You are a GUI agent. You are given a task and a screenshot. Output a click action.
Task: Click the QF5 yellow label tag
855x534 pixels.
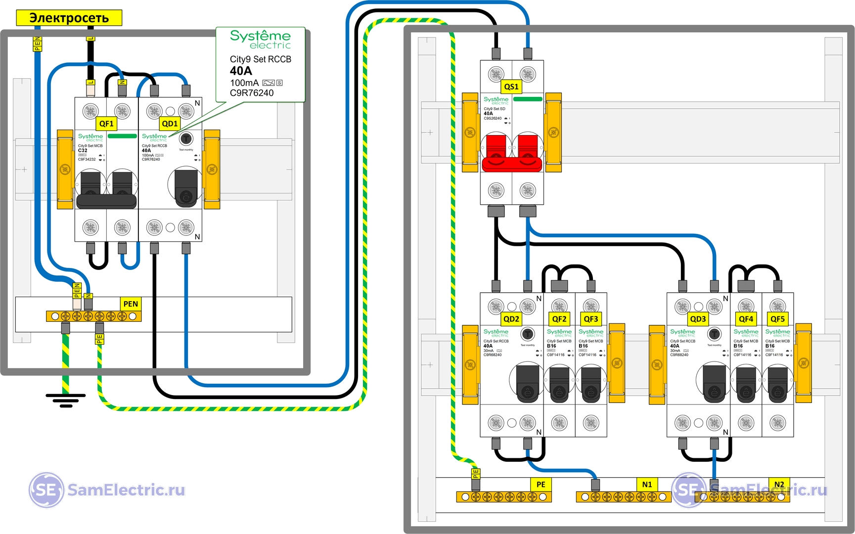click(x=777, y=319)
